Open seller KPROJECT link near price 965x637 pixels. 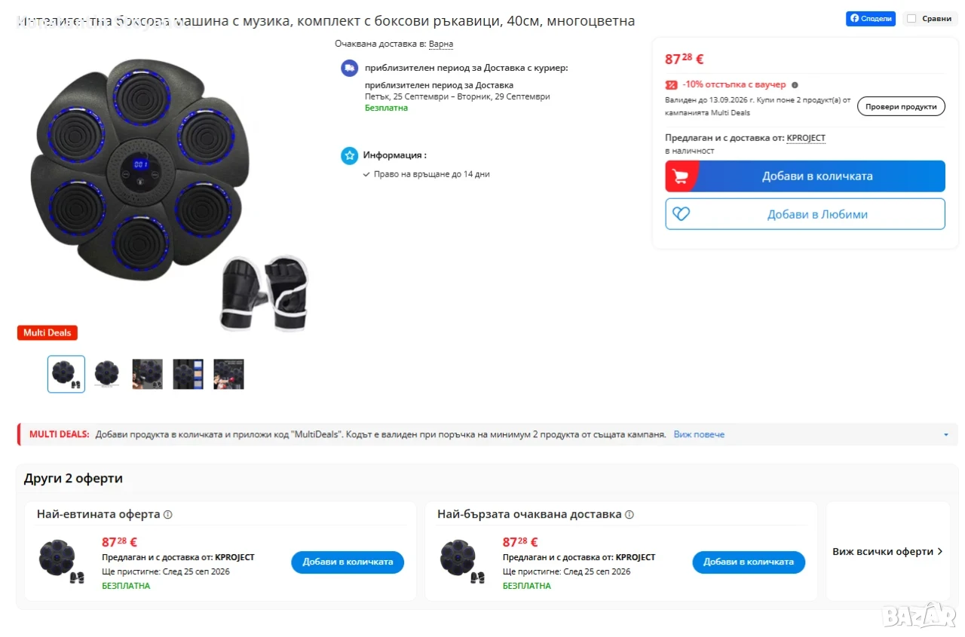coord(806,138)
